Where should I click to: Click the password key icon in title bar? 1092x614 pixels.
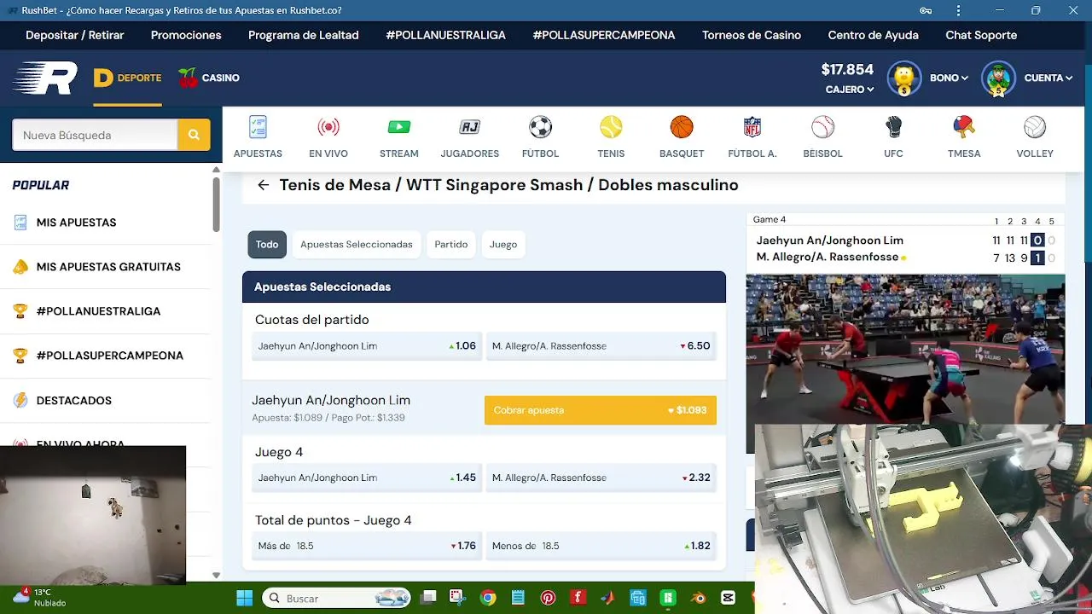[926, 10]
